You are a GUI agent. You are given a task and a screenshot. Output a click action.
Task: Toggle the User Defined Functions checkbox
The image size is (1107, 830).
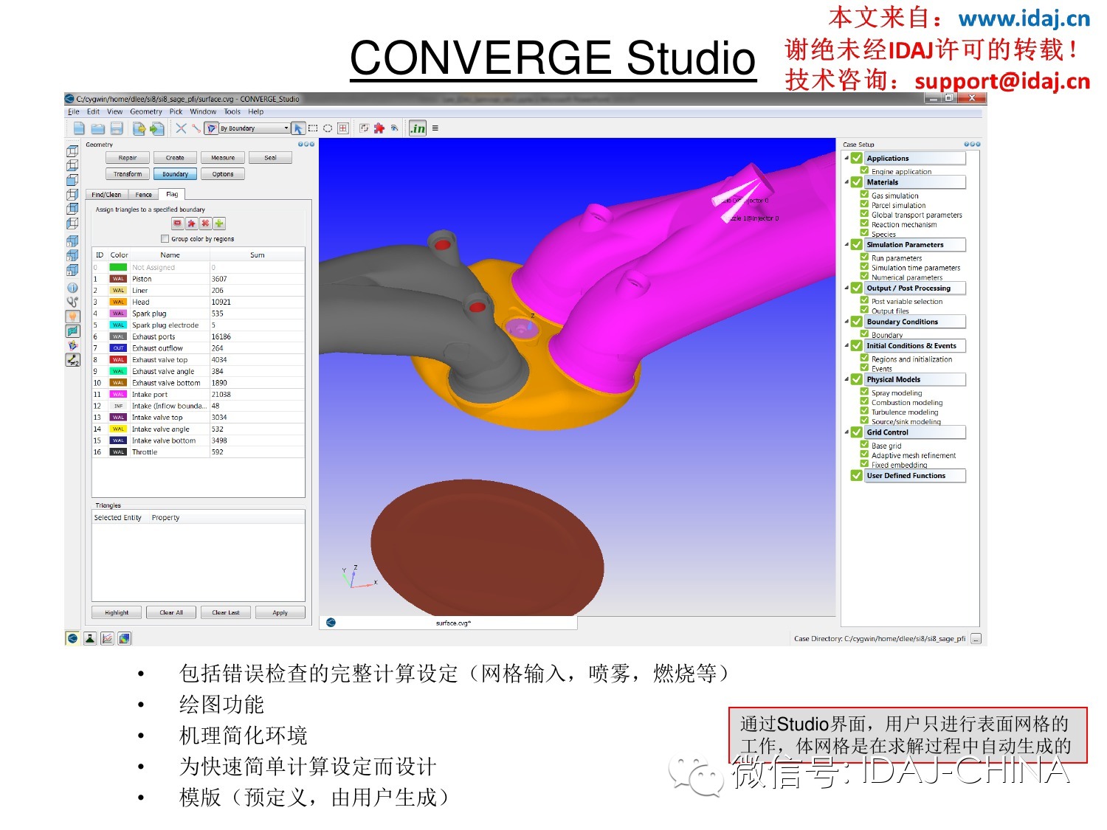click(x=856, y=476)
